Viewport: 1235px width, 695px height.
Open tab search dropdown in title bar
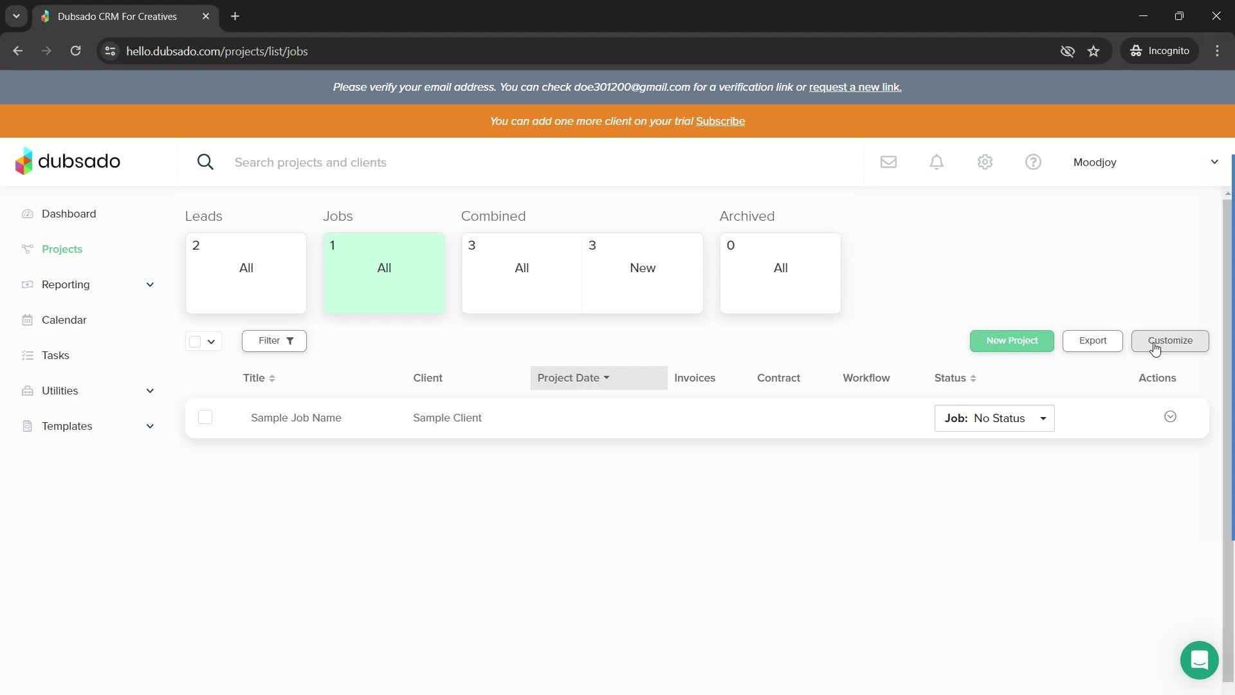[16, 16]
